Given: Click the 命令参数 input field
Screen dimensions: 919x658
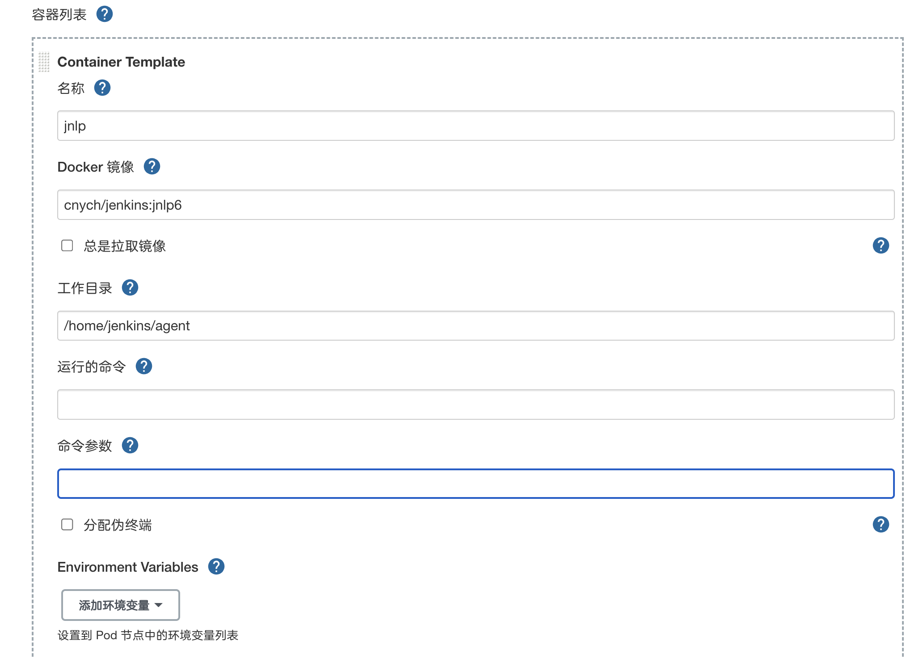Looking at the screenshot, I should (476, 484).
